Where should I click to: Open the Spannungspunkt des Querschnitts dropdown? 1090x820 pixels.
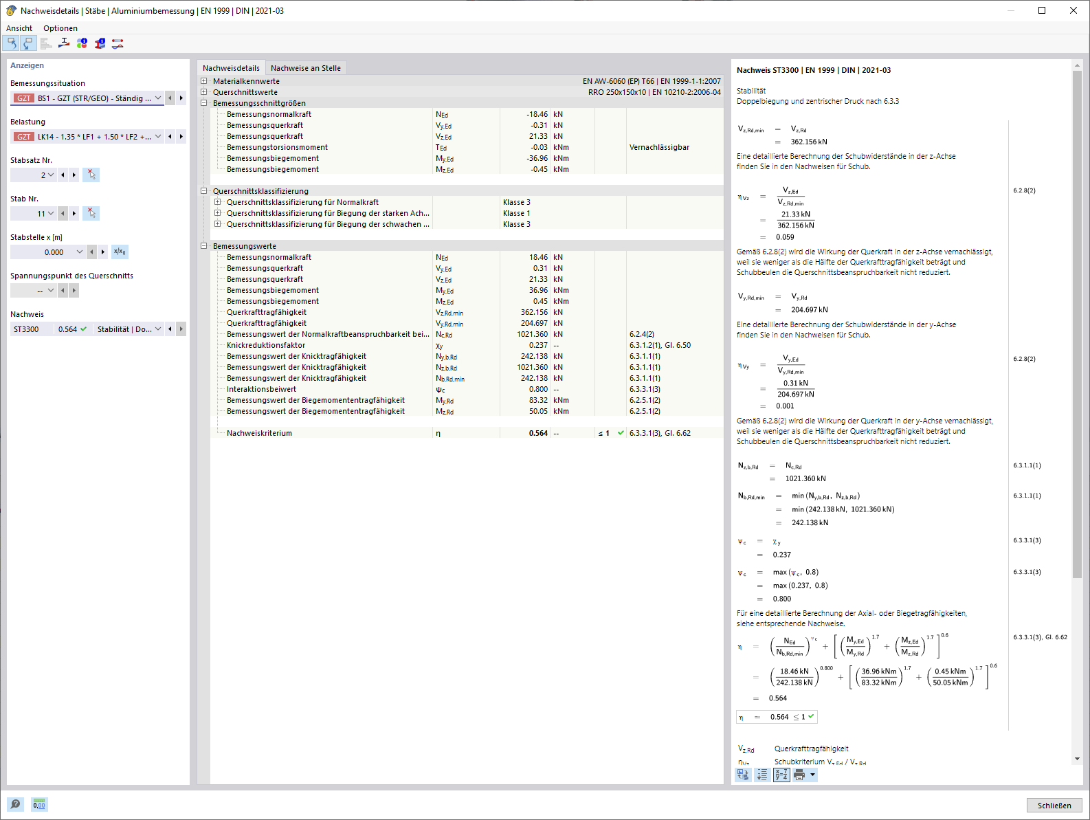(51, 291)
